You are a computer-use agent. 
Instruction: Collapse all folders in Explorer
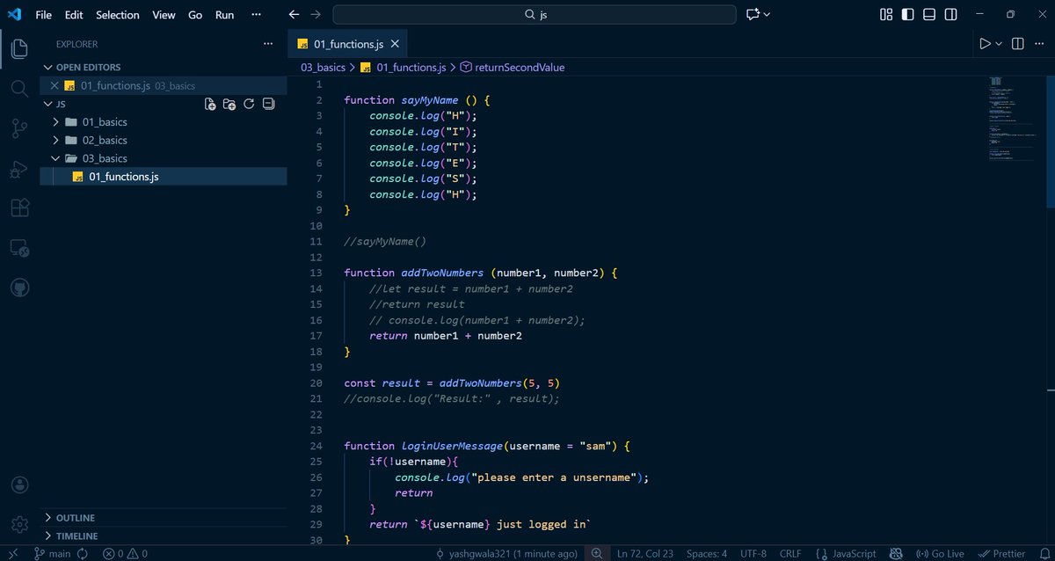(x=269, y=104)
